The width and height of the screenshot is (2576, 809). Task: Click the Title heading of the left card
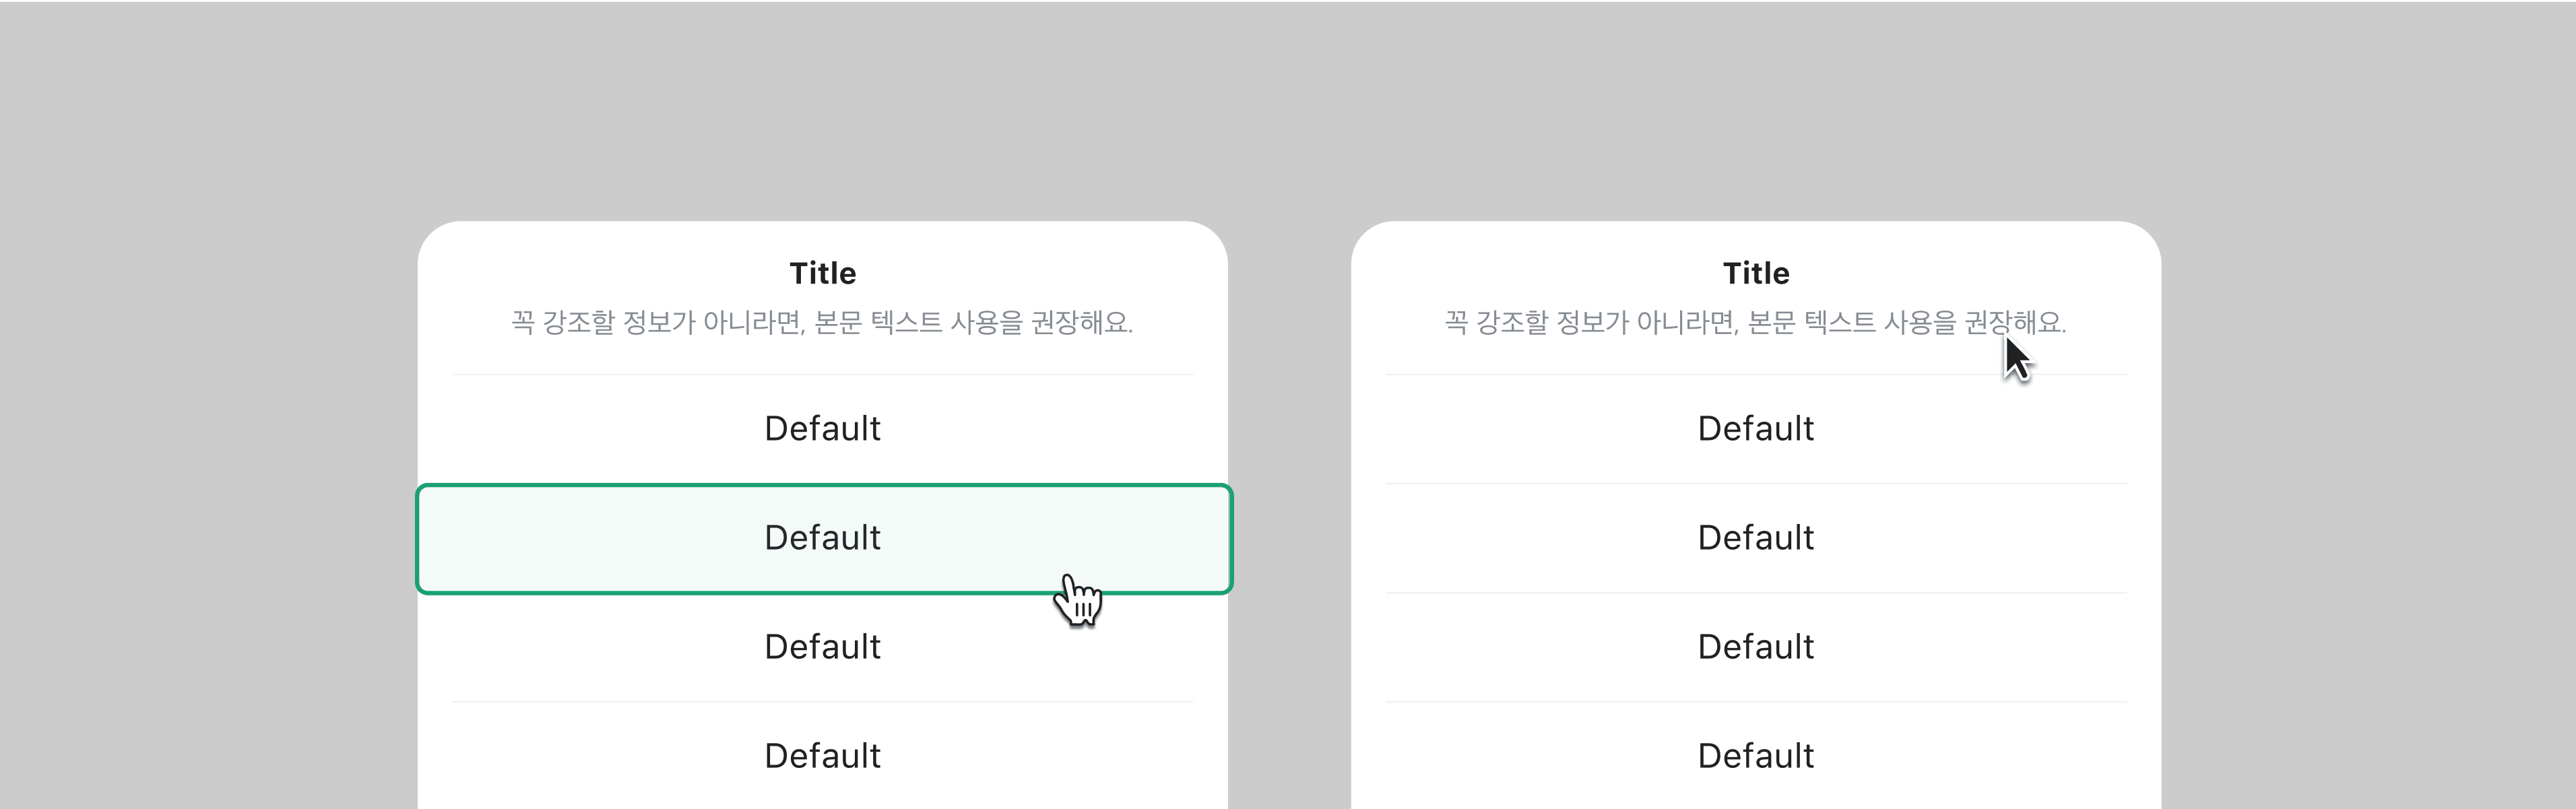tap(822, 273)
